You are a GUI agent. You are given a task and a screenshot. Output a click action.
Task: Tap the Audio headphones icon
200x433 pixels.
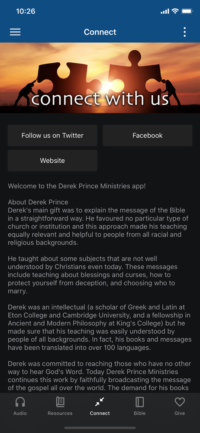coord(20,402)
